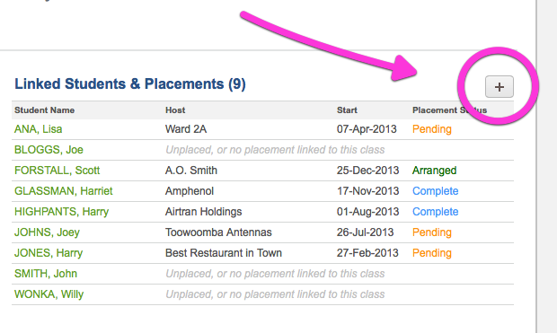Click Pending status for Toowoomba Antennas placement
This screenshot has height=333, width=557.
(432, 232)
